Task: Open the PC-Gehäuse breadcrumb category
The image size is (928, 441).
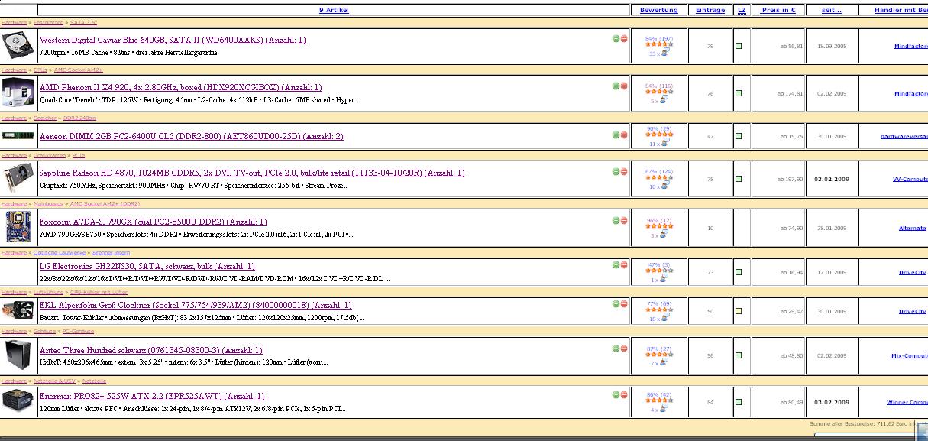Action: coord(78,332)
